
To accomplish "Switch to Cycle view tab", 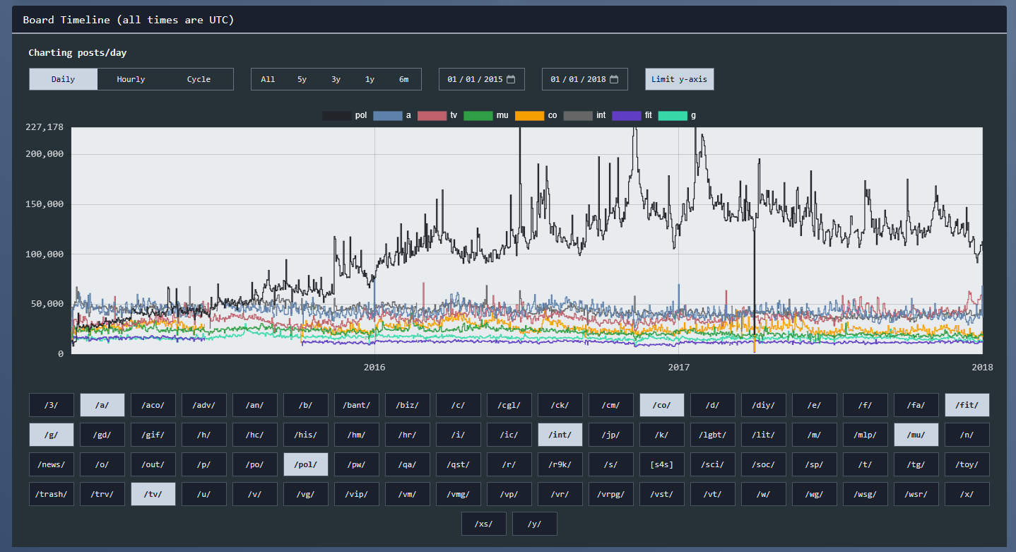I will pos(199,79).
